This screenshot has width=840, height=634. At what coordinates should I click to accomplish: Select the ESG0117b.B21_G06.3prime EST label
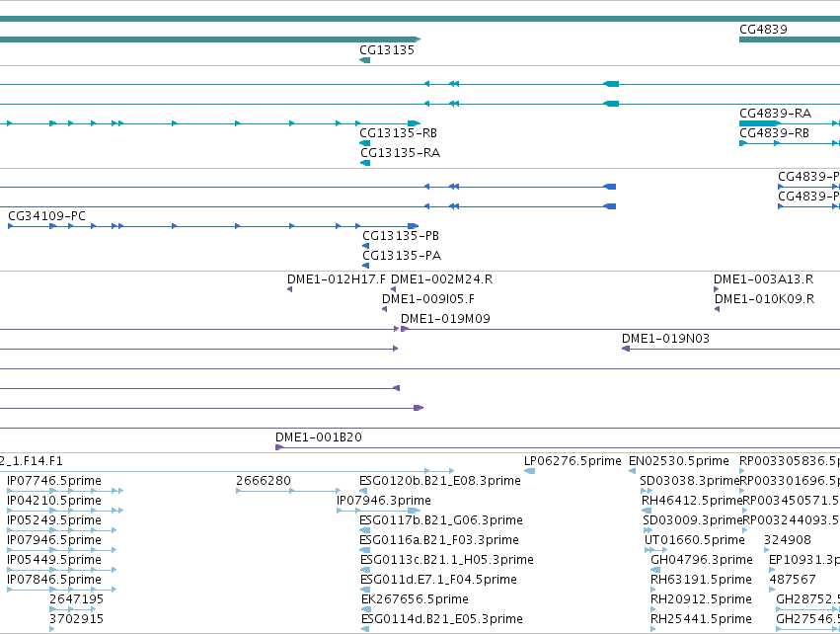441,520
